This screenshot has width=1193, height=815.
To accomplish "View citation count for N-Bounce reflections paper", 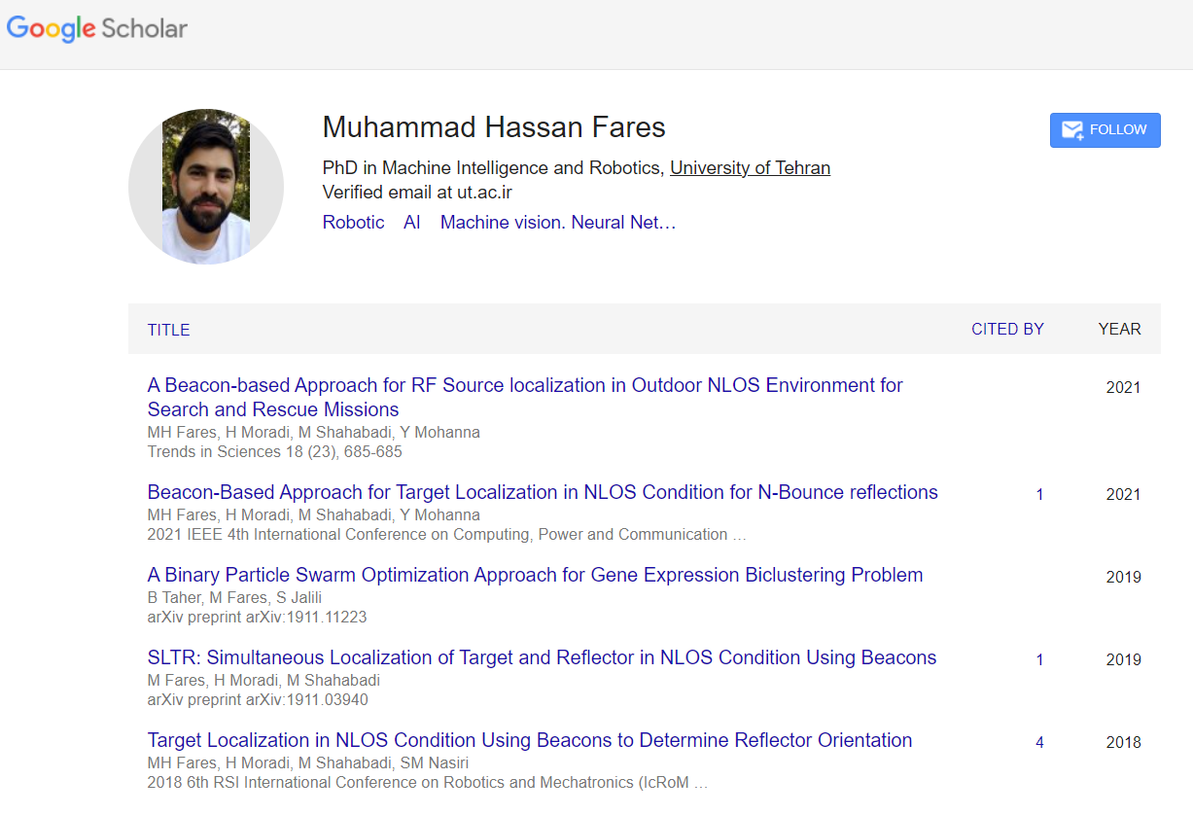I will pyautogui.click(x=1039, y=495).
